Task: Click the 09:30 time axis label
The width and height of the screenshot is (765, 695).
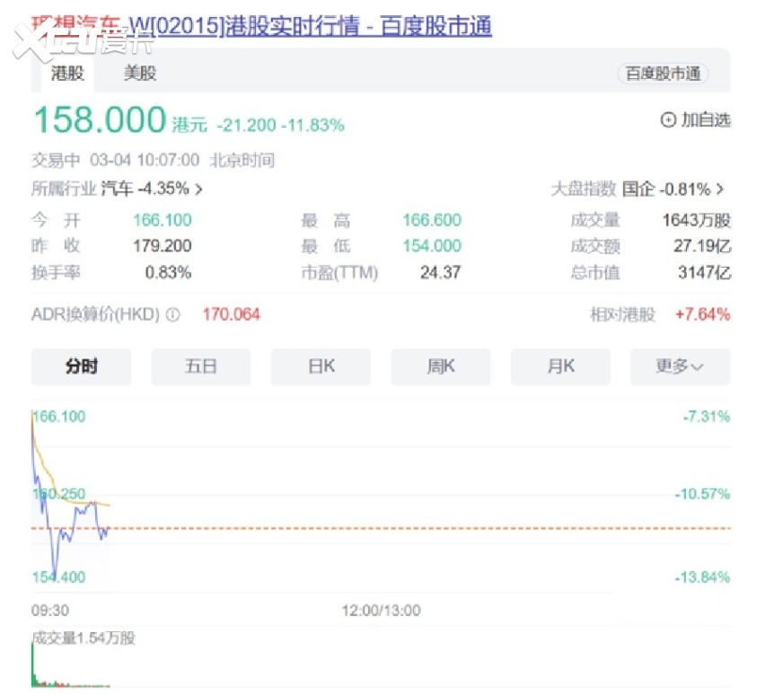Action: 50,610
